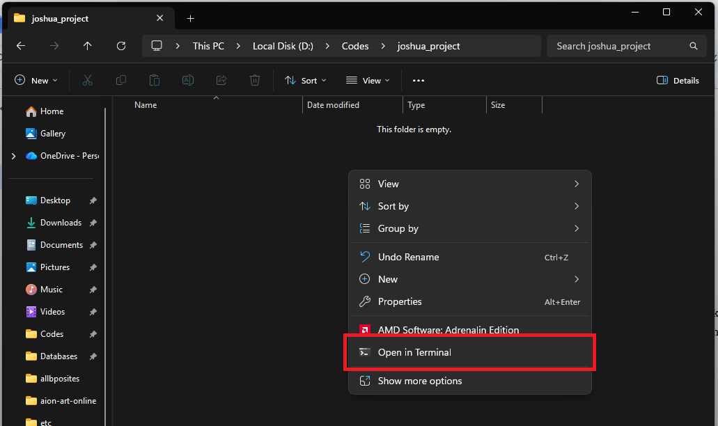
Task: Open the New dropdown in toolbar
Action: [36, 81]
